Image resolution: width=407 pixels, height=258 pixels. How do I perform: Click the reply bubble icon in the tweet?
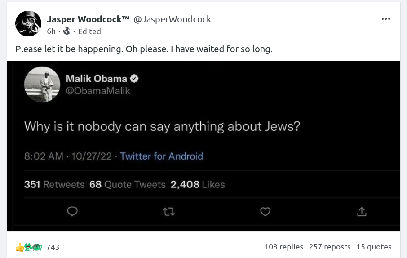tap(72, 211)
